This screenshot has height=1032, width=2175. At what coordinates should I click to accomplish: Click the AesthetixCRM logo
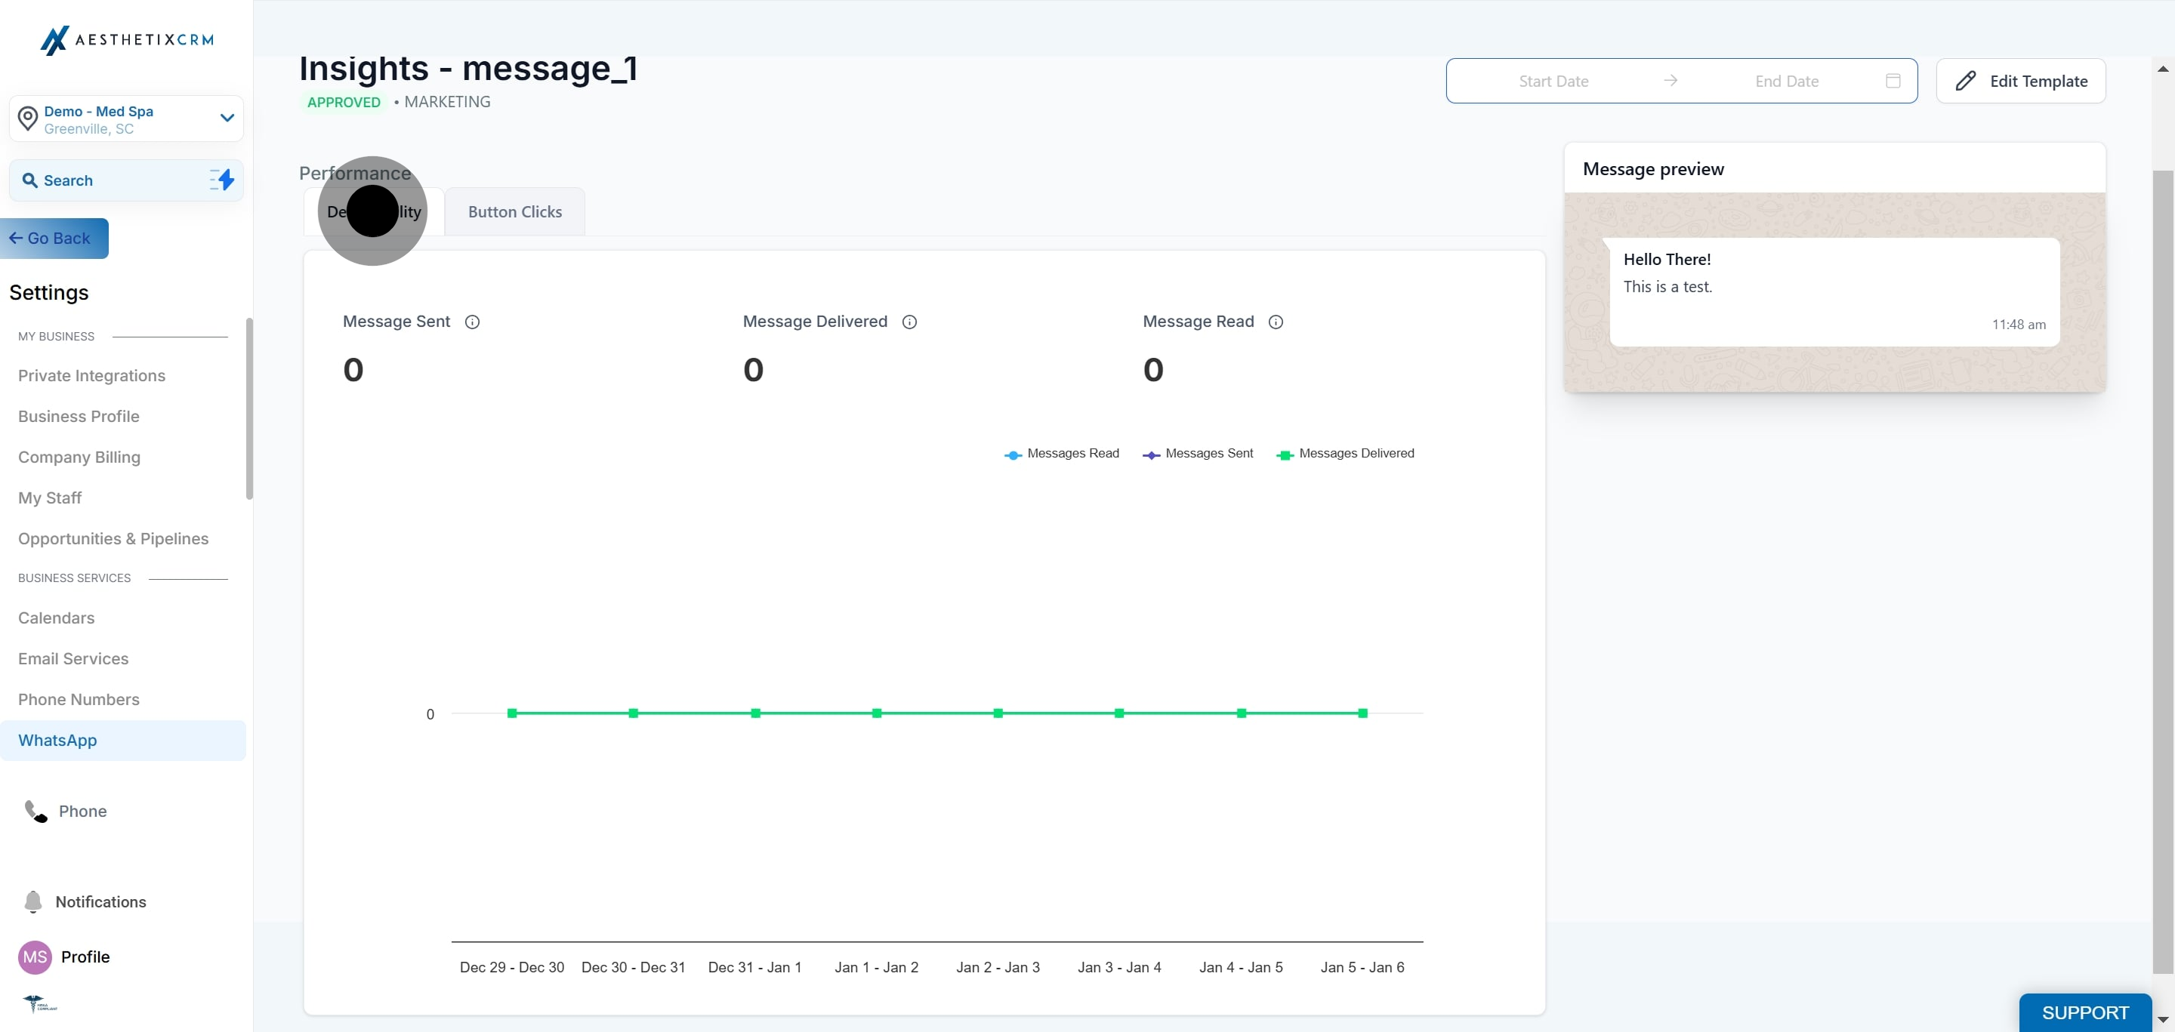point(127,40)
